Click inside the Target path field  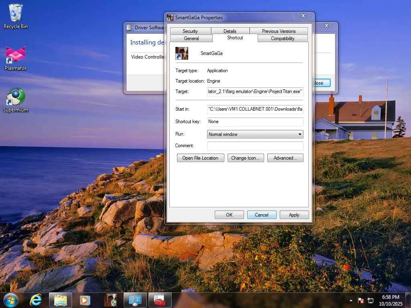click(x=255, y=91)
